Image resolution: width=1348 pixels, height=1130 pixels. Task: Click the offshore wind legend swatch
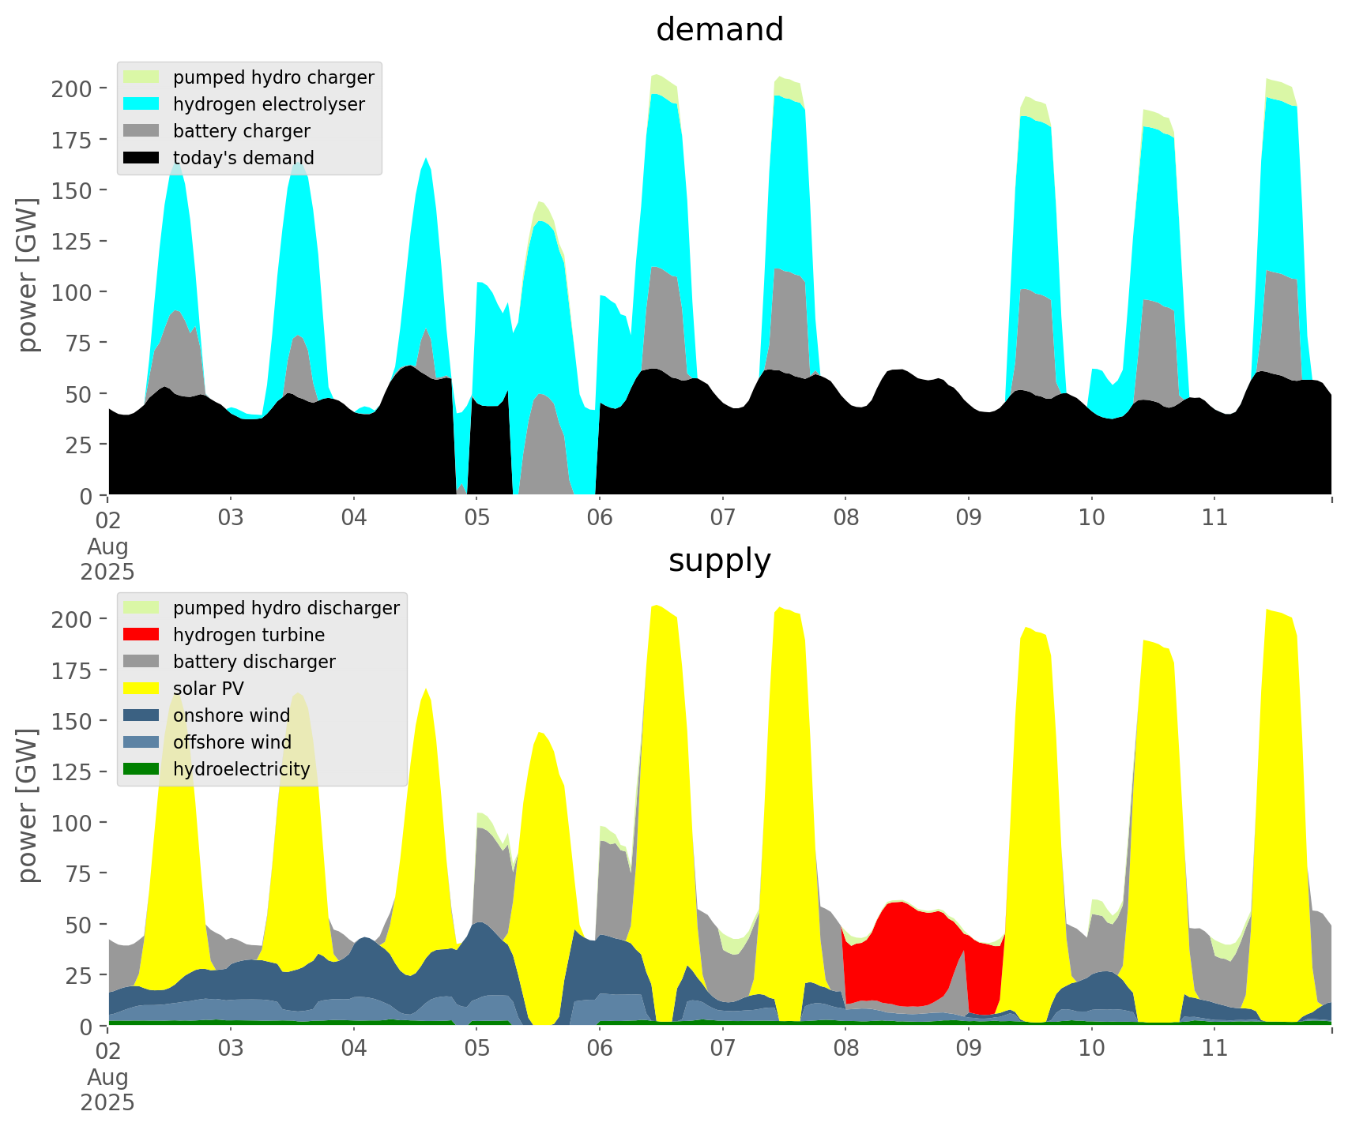[141, 742]
